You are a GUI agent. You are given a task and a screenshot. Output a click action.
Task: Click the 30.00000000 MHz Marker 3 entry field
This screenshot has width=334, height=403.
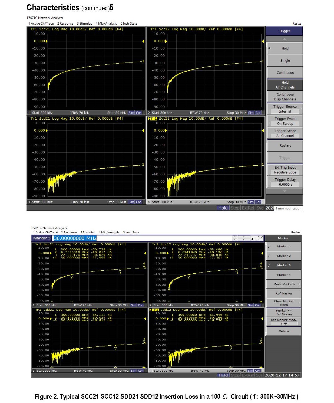143,238
